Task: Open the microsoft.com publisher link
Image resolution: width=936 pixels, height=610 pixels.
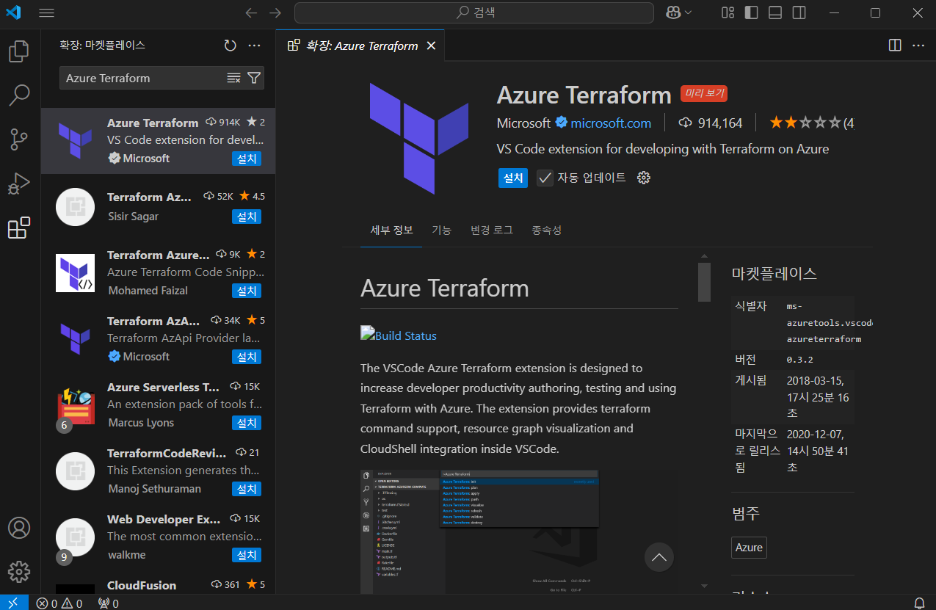Action: pyautogui.click(x=611, y=123)
